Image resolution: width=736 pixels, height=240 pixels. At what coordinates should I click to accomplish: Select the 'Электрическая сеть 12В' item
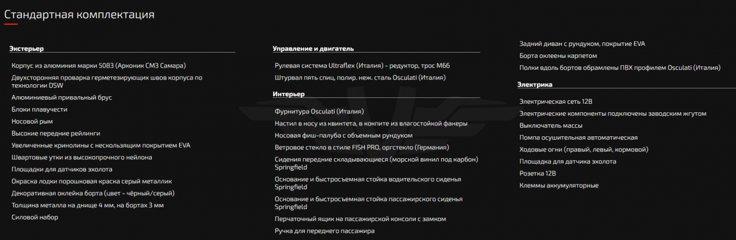point(555,101)
